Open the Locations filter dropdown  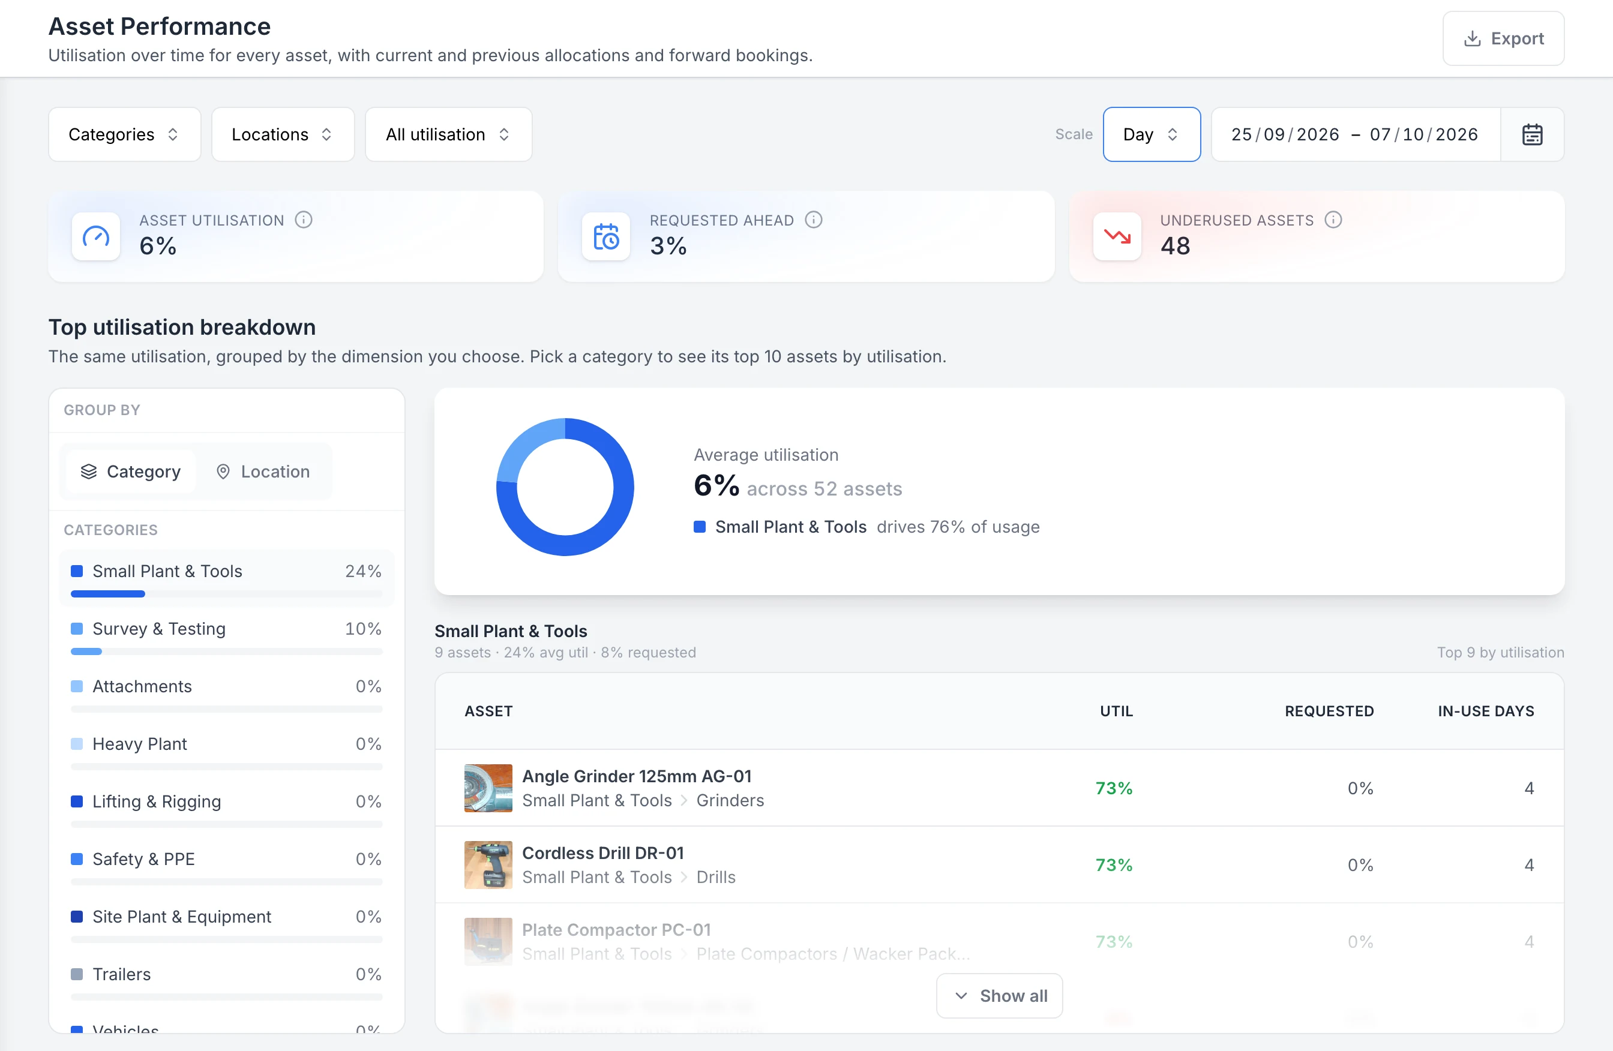point(283,134)
